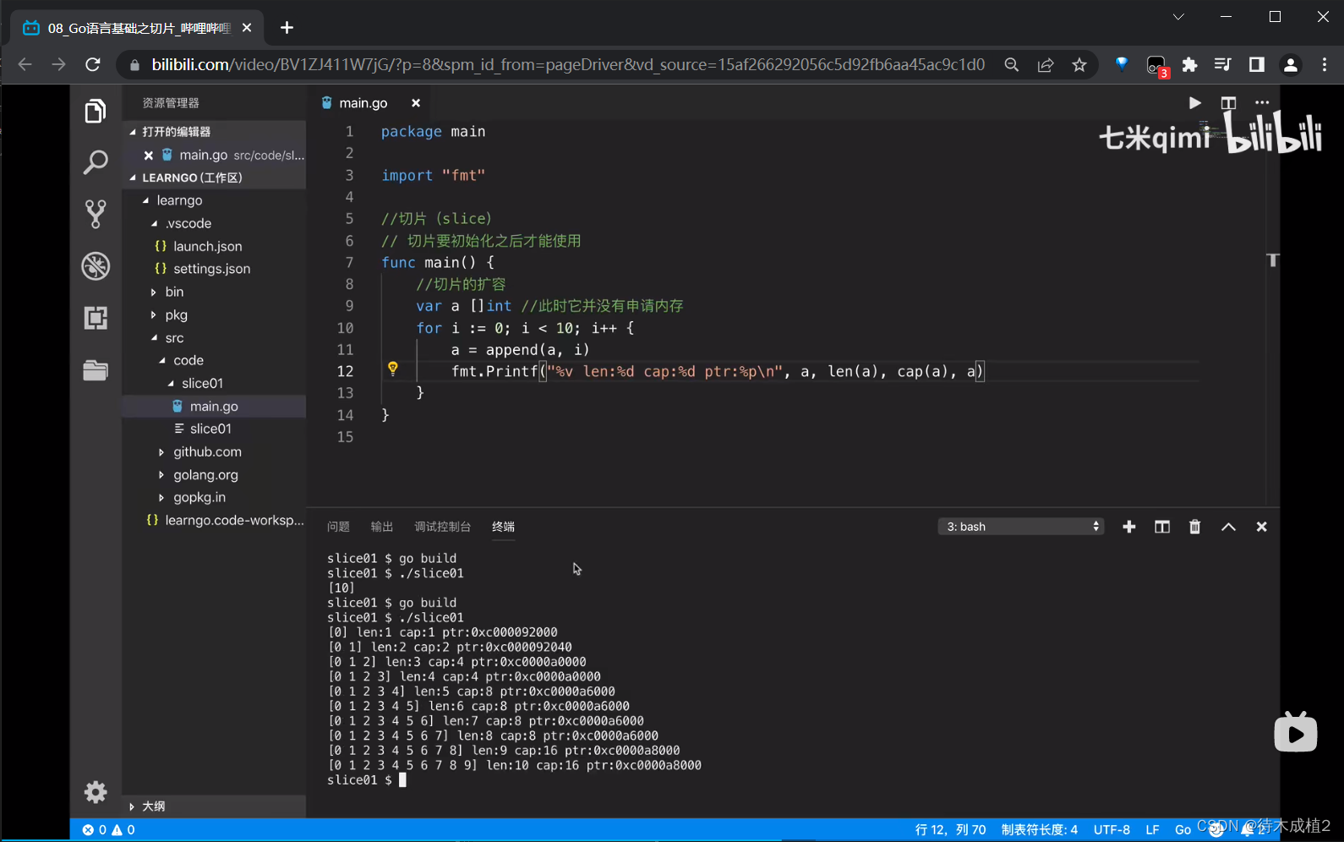Close the terminal panel
The width and height of the screenshot is (1344, 842).
1261,527
